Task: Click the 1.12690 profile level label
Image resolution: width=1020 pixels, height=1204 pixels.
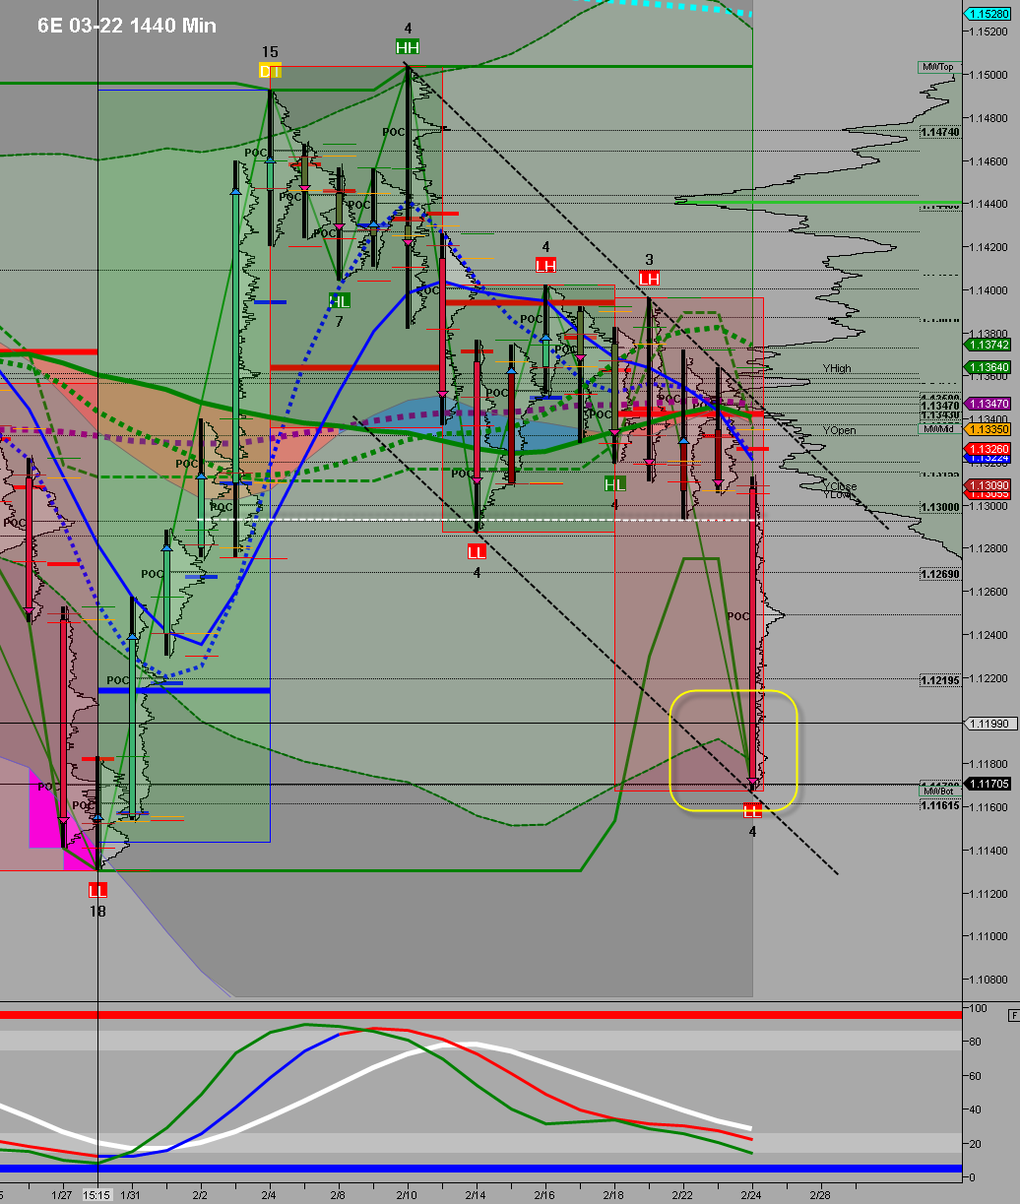Action: 939,573
